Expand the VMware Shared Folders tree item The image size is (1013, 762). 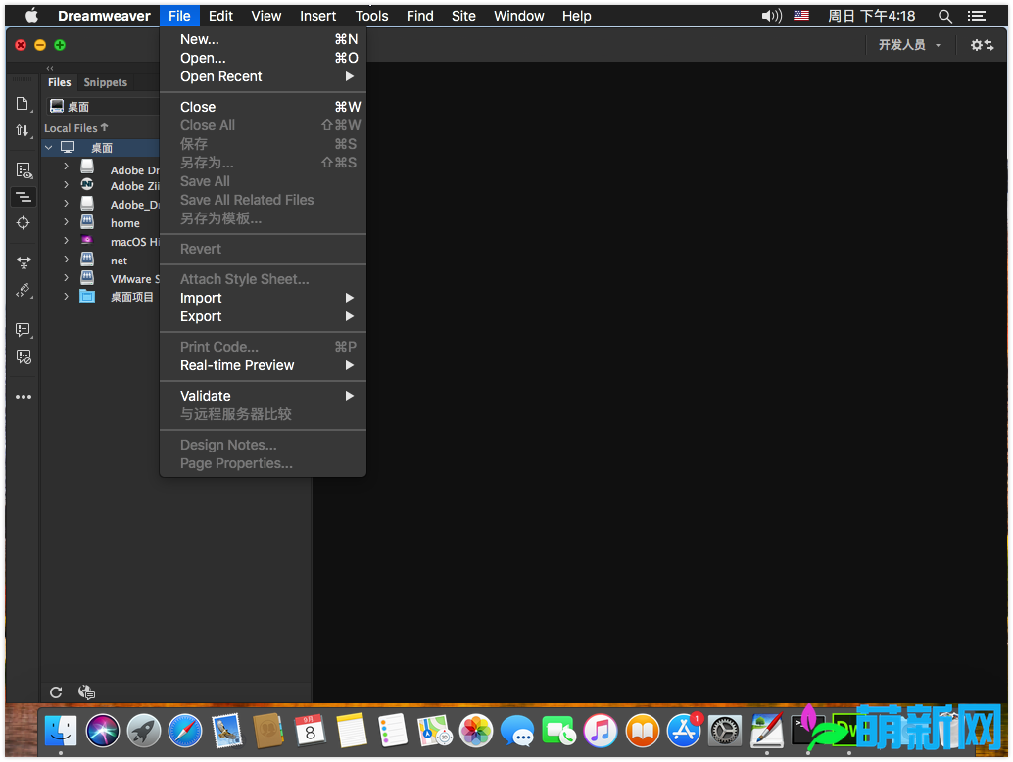[x=66, y=278]
